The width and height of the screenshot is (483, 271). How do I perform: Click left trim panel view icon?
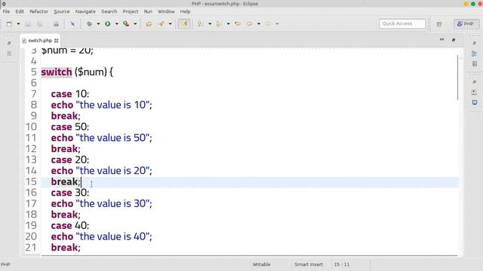pos(9,53)
